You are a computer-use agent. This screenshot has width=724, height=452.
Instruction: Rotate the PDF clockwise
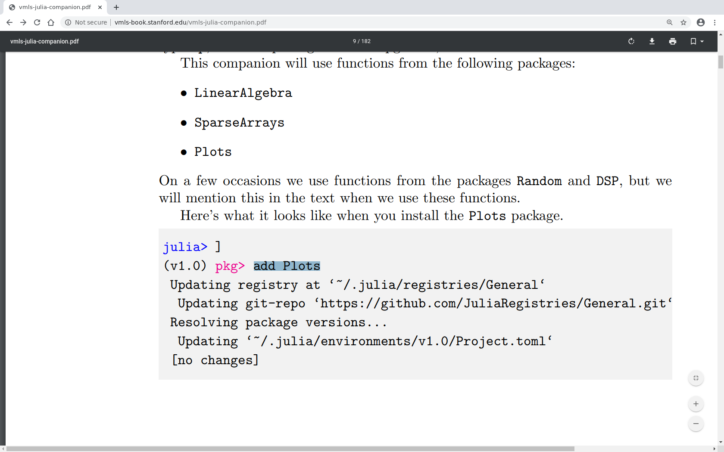(631, 41)
